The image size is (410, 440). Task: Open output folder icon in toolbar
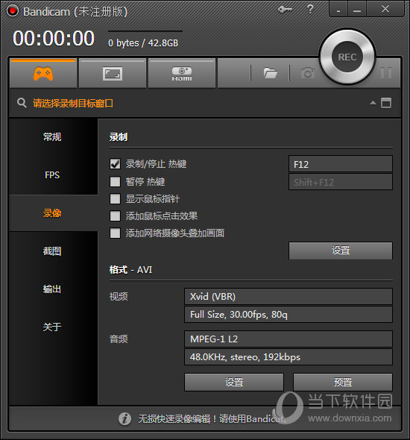(271, 73)
